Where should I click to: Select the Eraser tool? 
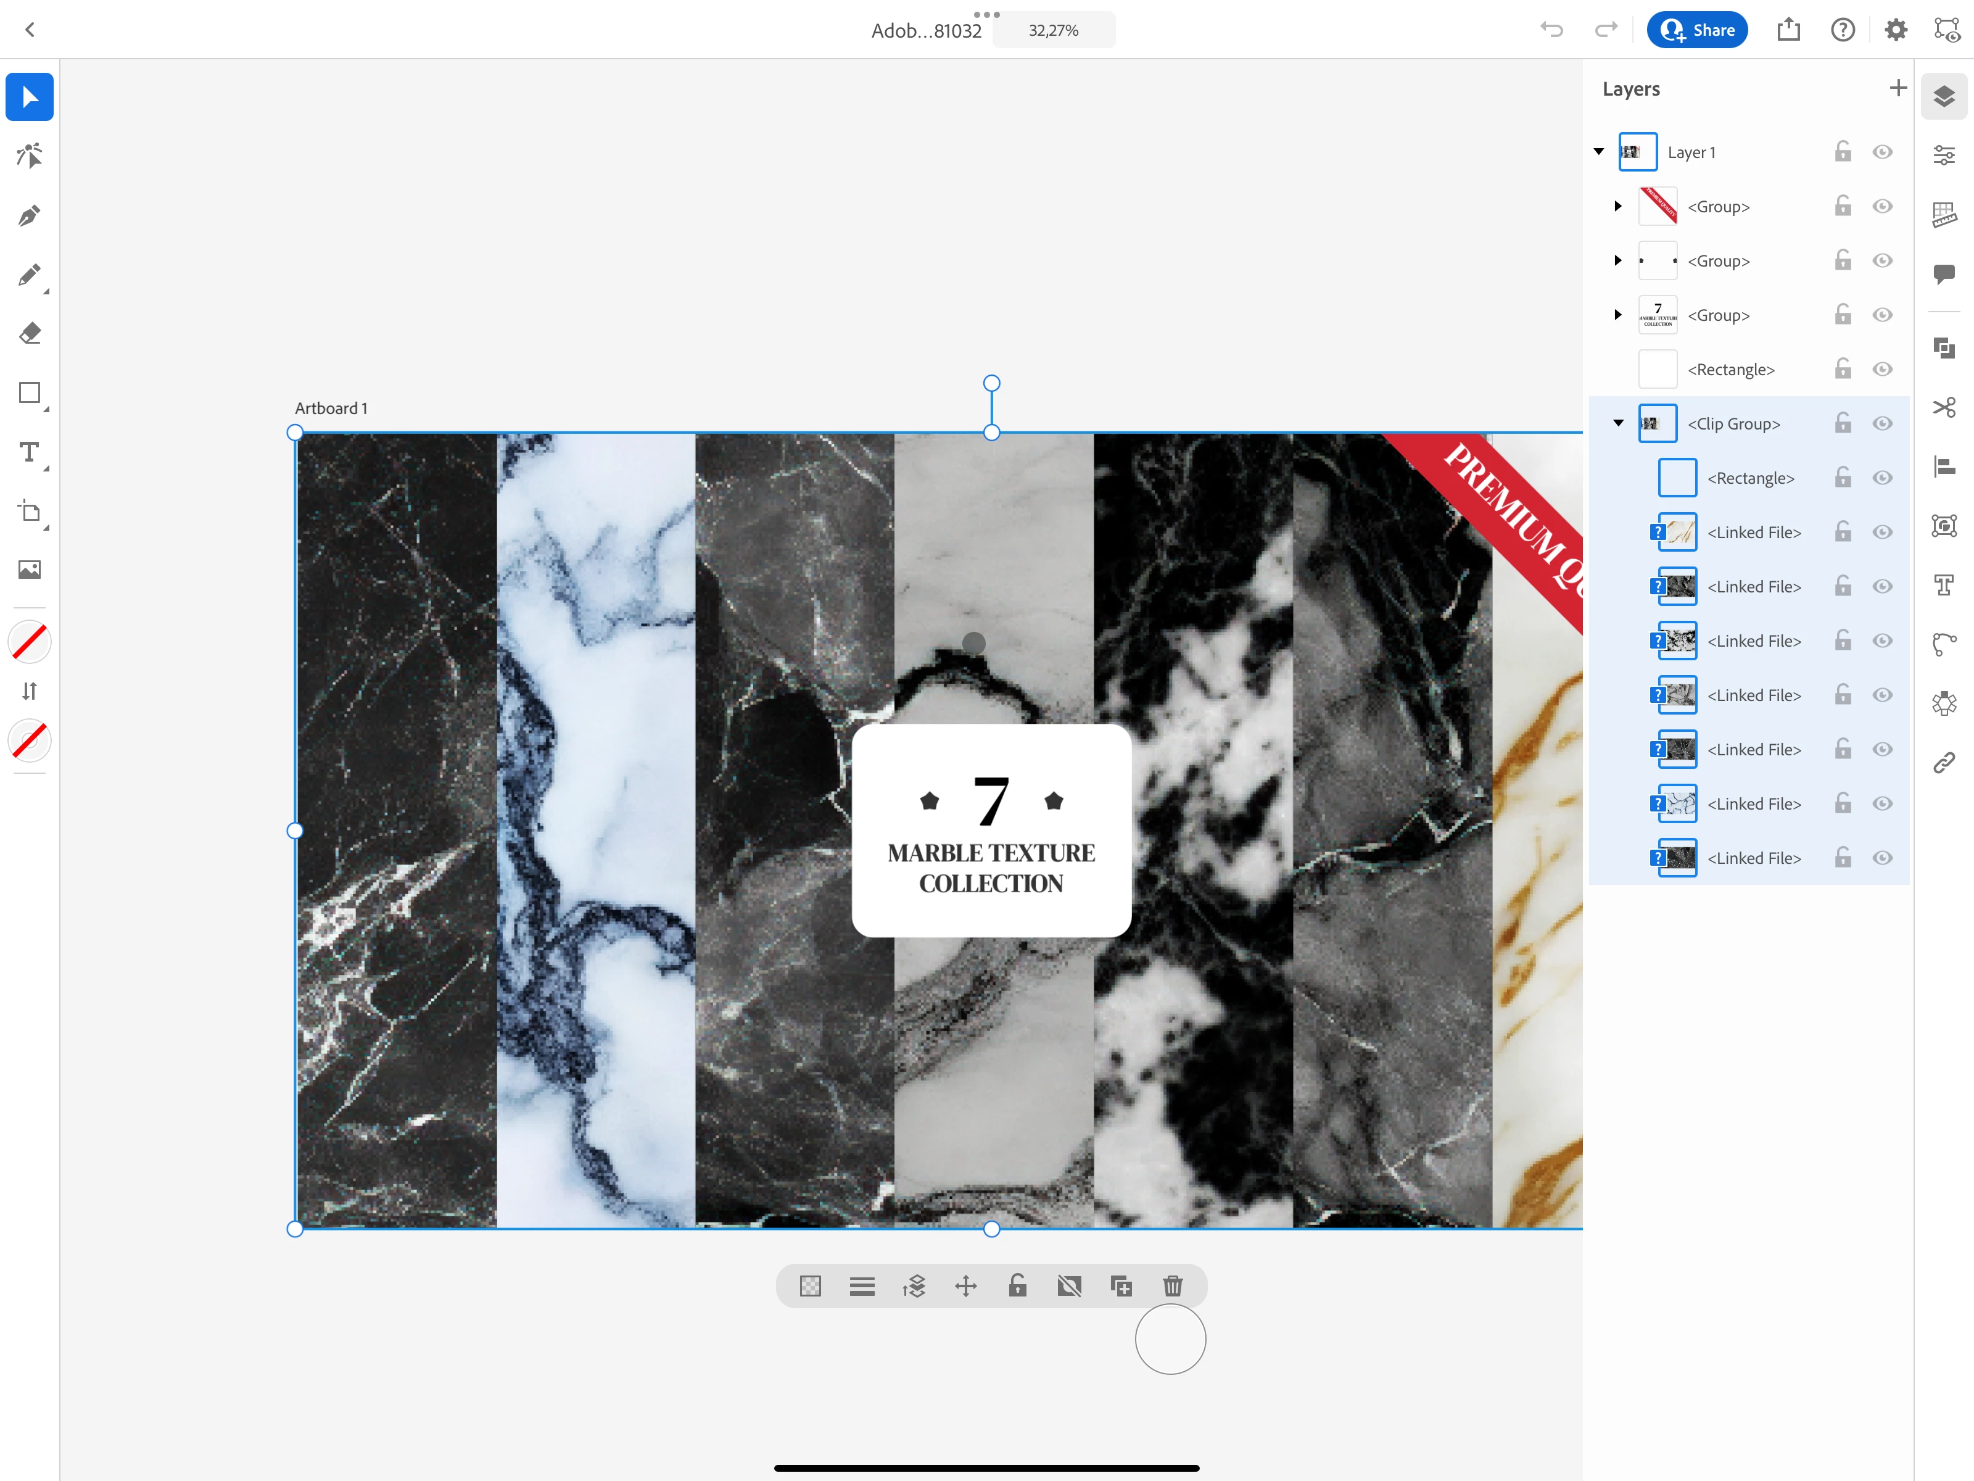30,334
